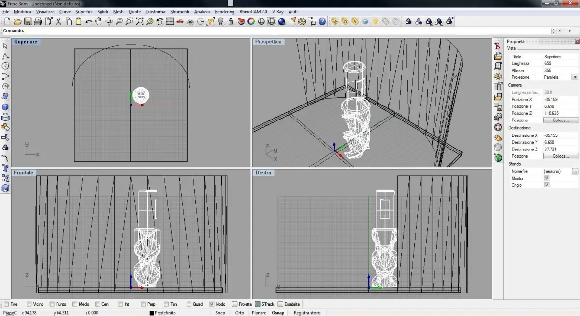Print with the printer icon

pos(38,21)
